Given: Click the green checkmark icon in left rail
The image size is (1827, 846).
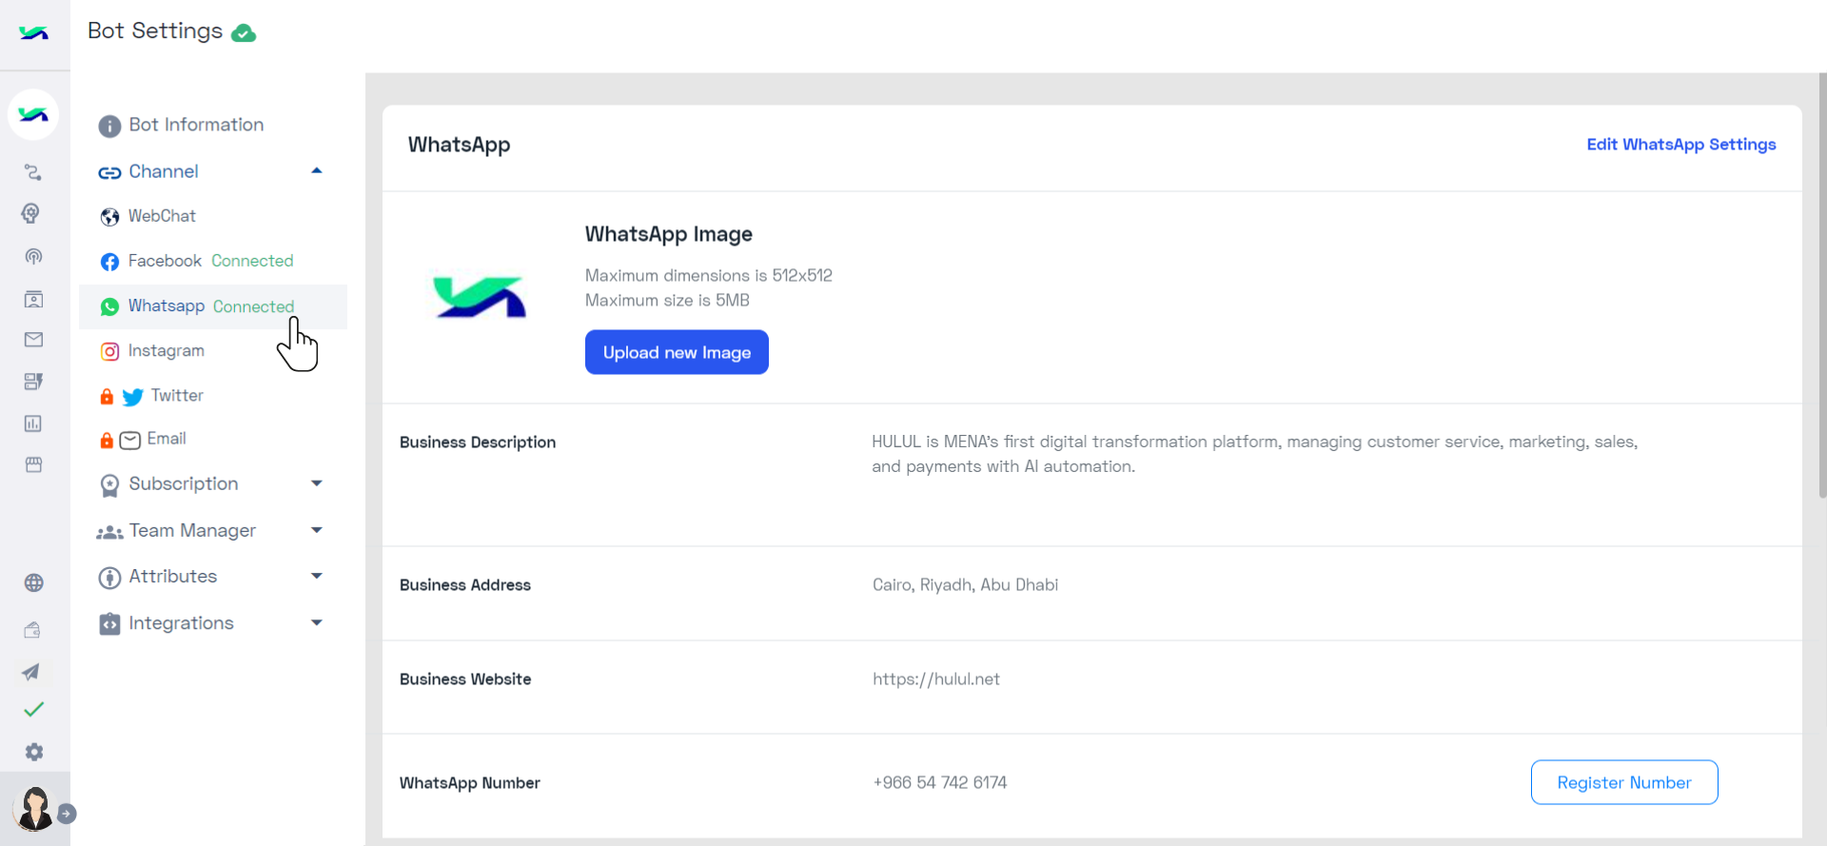Looking at the screenshot, I should pyautogui.click(x=33, y=710).
